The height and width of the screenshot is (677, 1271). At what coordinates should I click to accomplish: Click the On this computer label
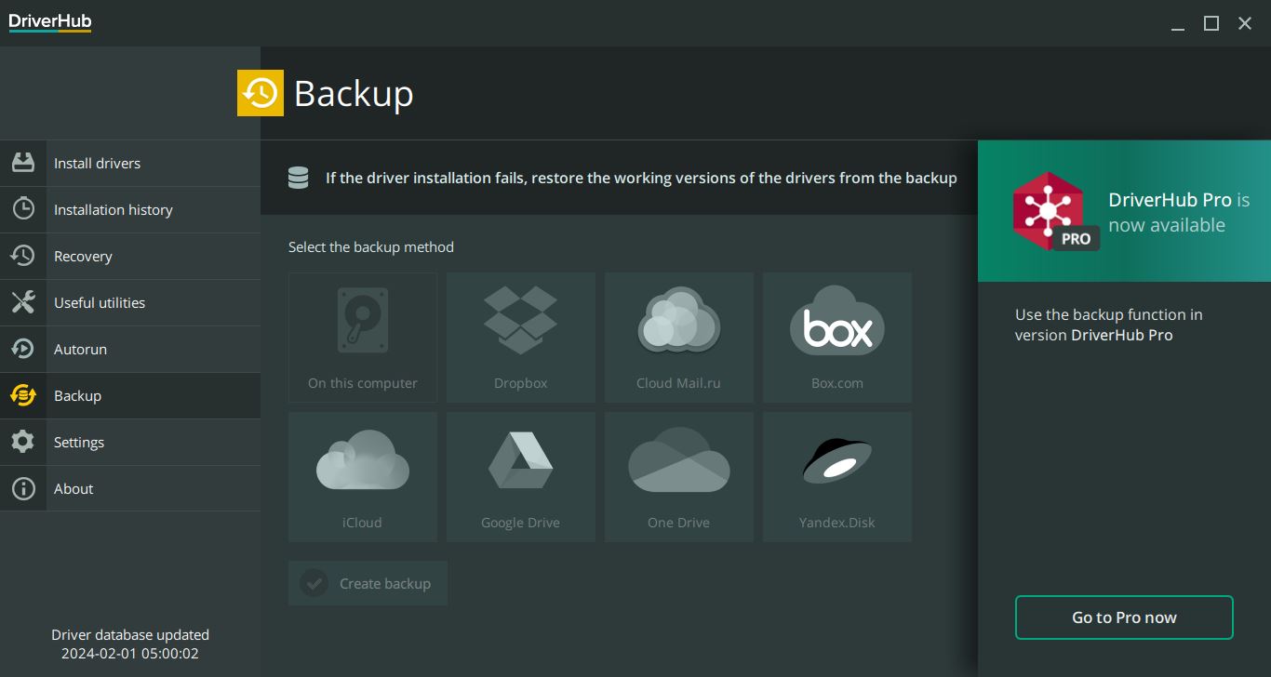[x=363, y=383]
